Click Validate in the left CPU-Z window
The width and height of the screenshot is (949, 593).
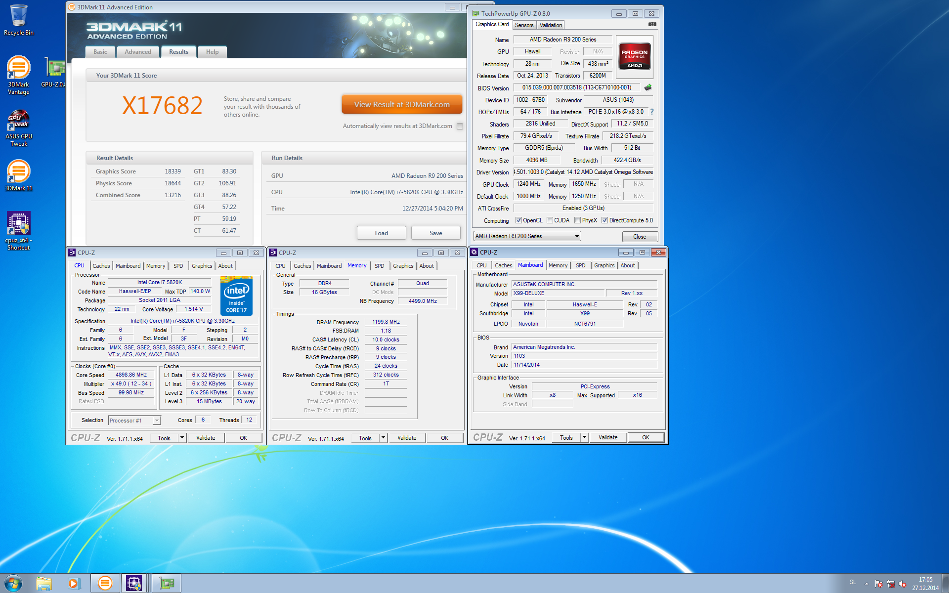(x=206, y=438)
